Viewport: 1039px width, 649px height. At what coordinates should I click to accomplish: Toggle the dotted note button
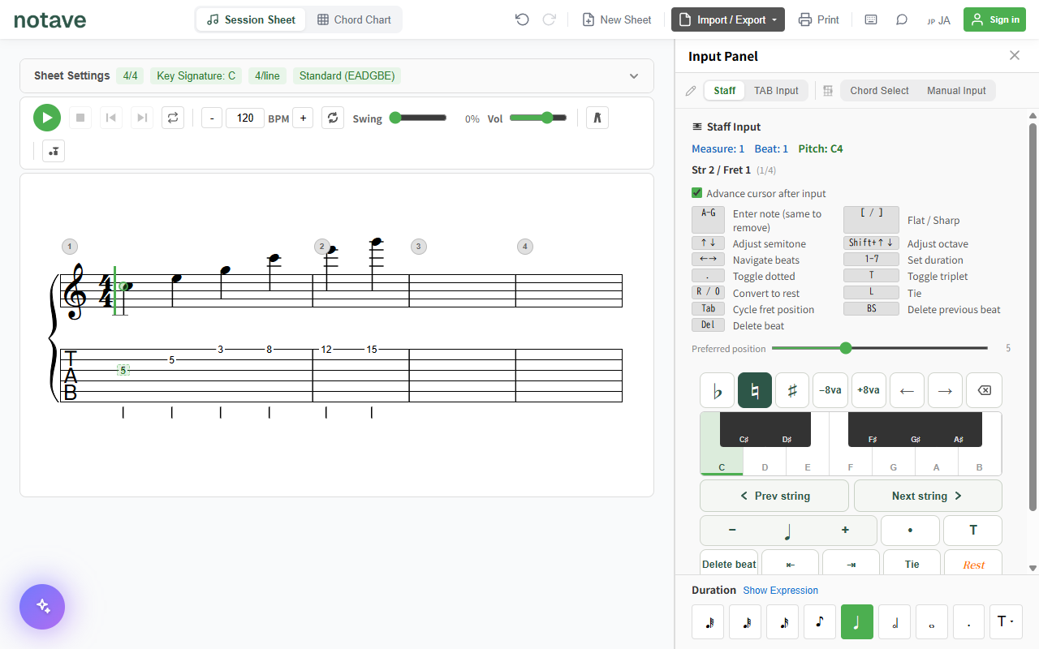pos(910,531)
